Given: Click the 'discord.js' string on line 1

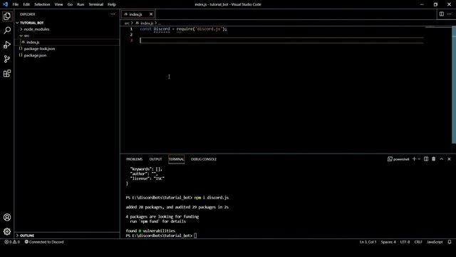Looking at the screenshot, I should (209, 29).
